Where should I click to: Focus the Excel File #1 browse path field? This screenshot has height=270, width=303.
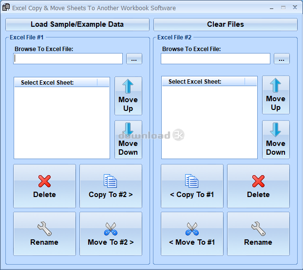(68, 59)
